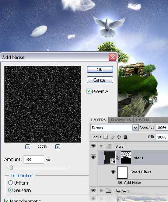
Task: Open the Screen blend mode dropdown
Action: [x=114, y=127]
